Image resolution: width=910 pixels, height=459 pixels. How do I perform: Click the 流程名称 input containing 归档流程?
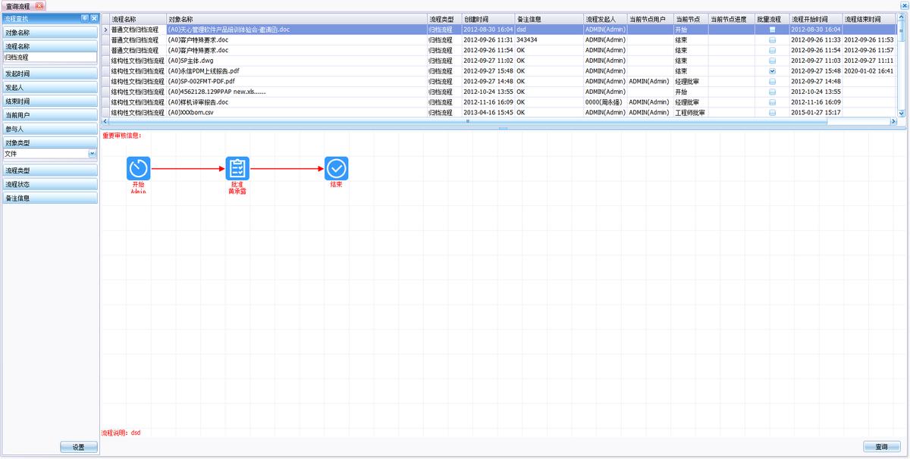[50, 57]
